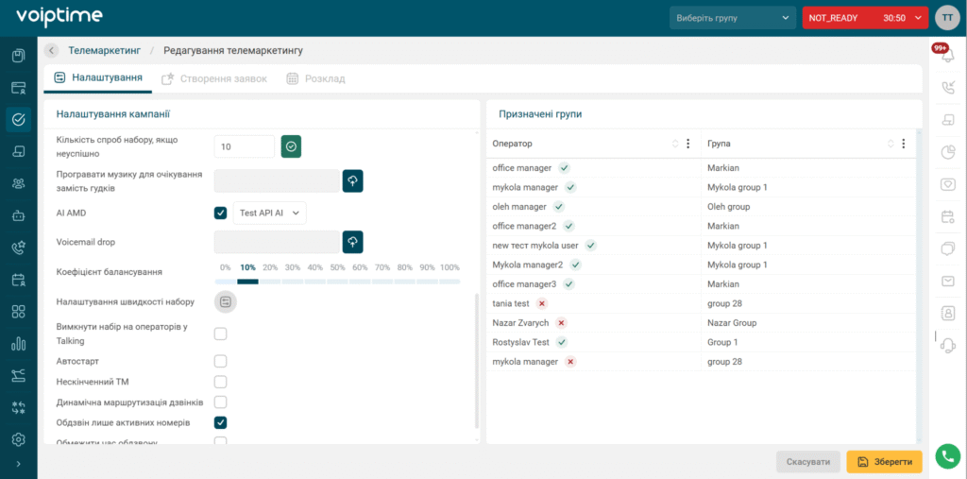Confirm dial attempts with green check button

pyautogui.click(x=291, y=146)
